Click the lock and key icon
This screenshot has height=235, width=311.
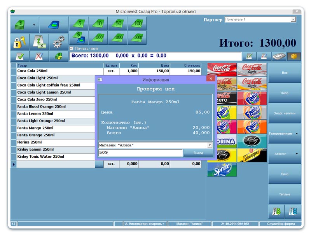[20, 42]
